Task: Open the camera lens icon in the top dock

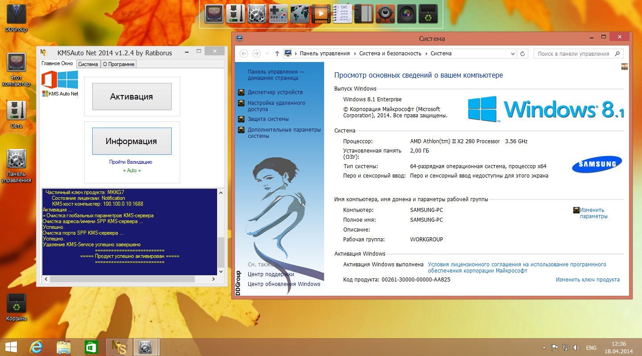Action: coord(407,14)
